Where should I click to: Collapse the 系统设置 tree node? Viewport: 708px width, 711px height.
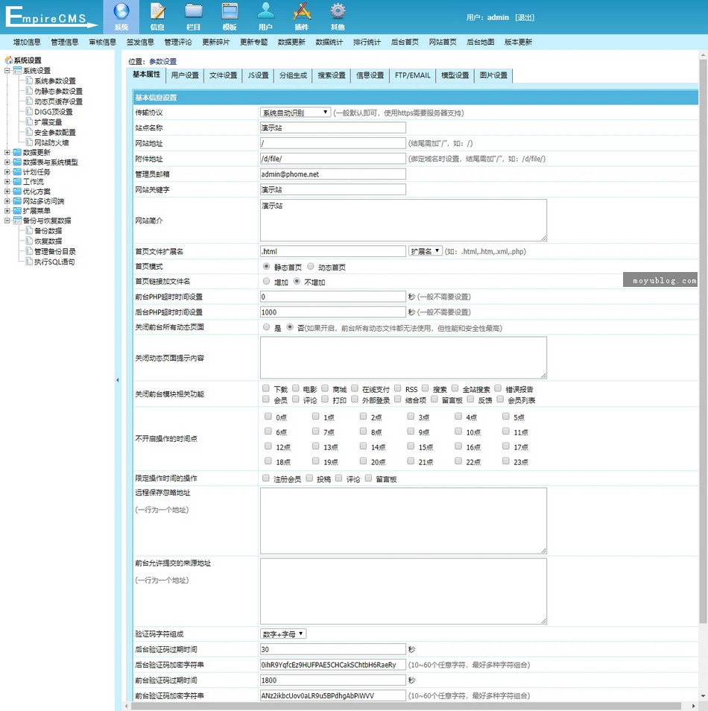tap(7, 71)
